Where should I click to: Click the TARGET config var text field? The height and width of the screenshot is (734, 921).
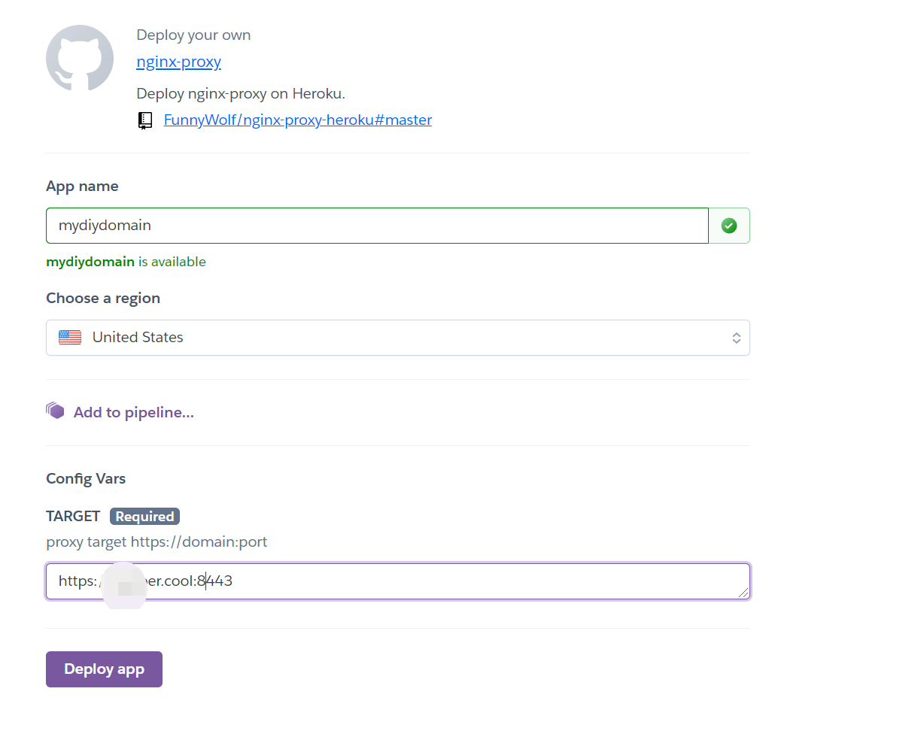tap(398, 581)
